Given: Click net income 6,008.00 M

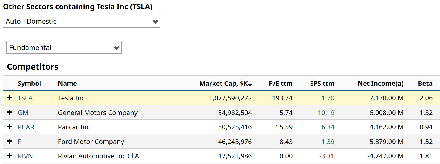Looking at the screenshot, I should pos(387,113).
